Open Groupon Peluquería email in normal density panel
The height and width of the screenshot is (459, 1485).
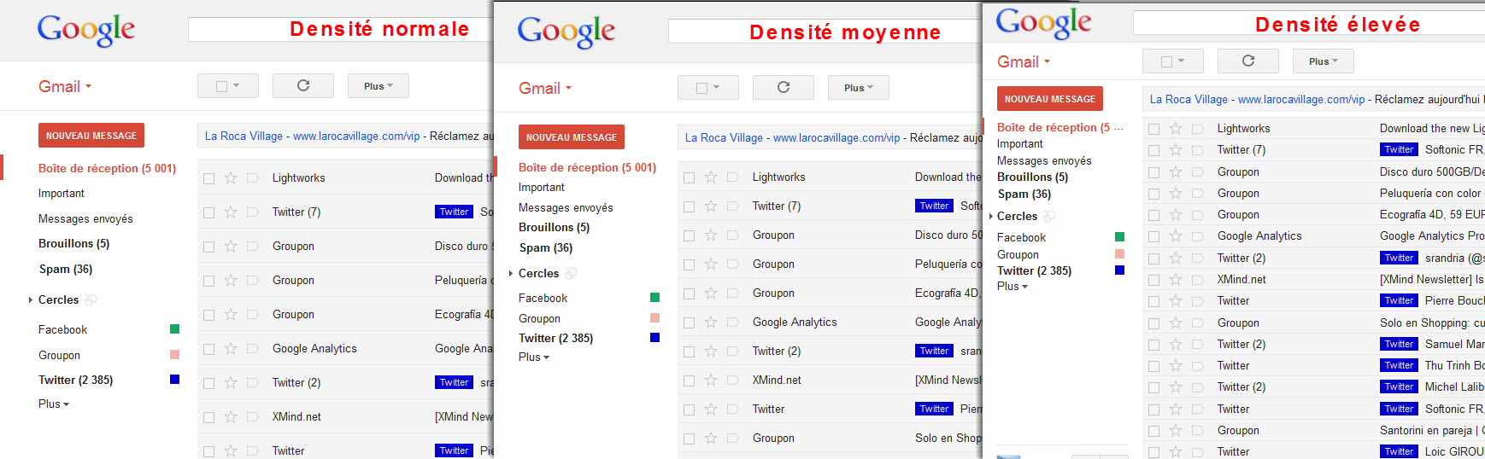pyautogui.click(x=345, y=280)
